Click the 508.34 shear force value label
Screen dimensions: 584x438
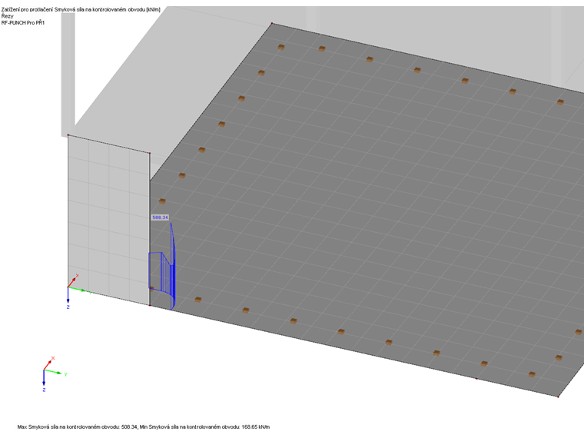[x=160, y=217]
